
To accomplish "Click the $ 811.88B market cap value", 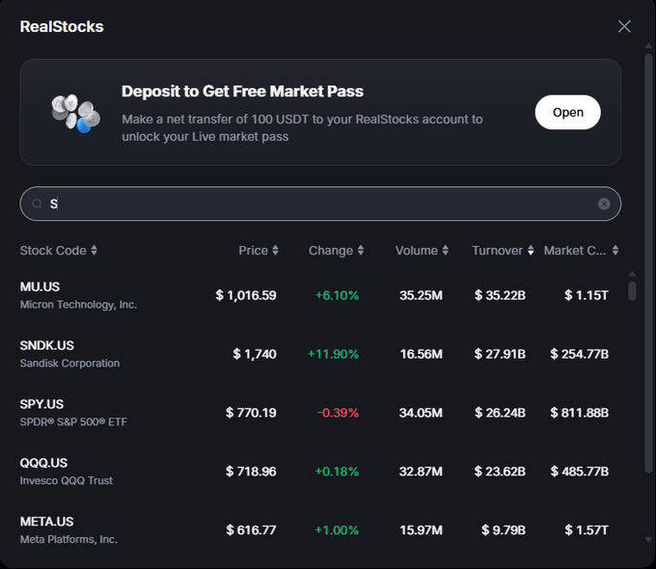I will tap(580, 413).
